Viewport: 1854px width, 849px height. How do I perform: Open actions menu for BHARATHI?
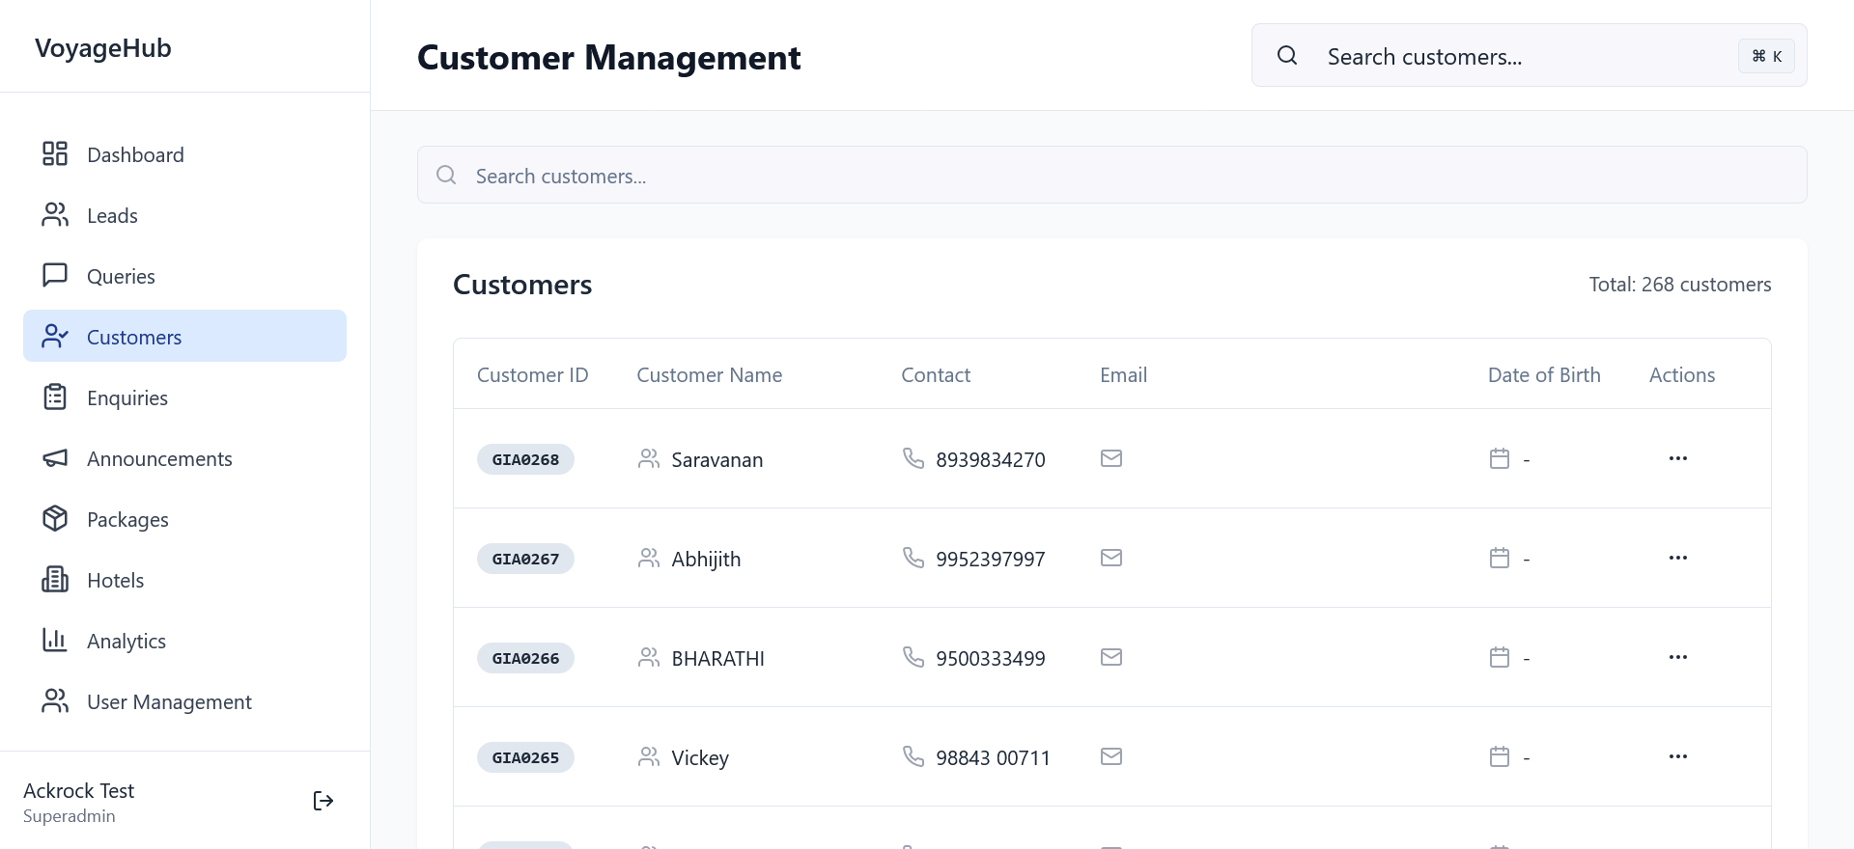click(1678, 657)
